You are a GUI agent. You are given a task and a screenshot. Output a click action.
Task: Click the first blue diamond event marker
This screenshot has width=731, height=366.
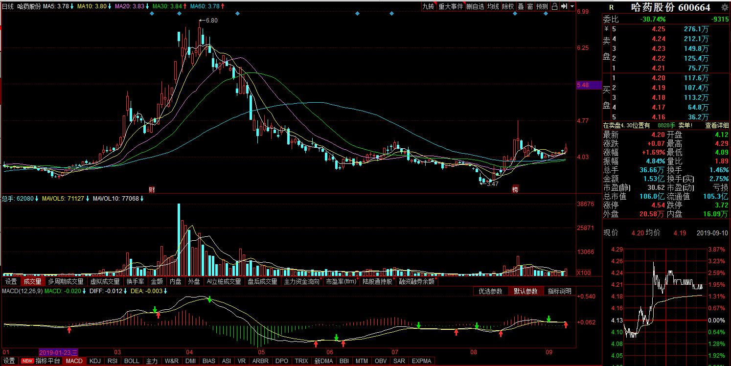(x=152, y=14)
